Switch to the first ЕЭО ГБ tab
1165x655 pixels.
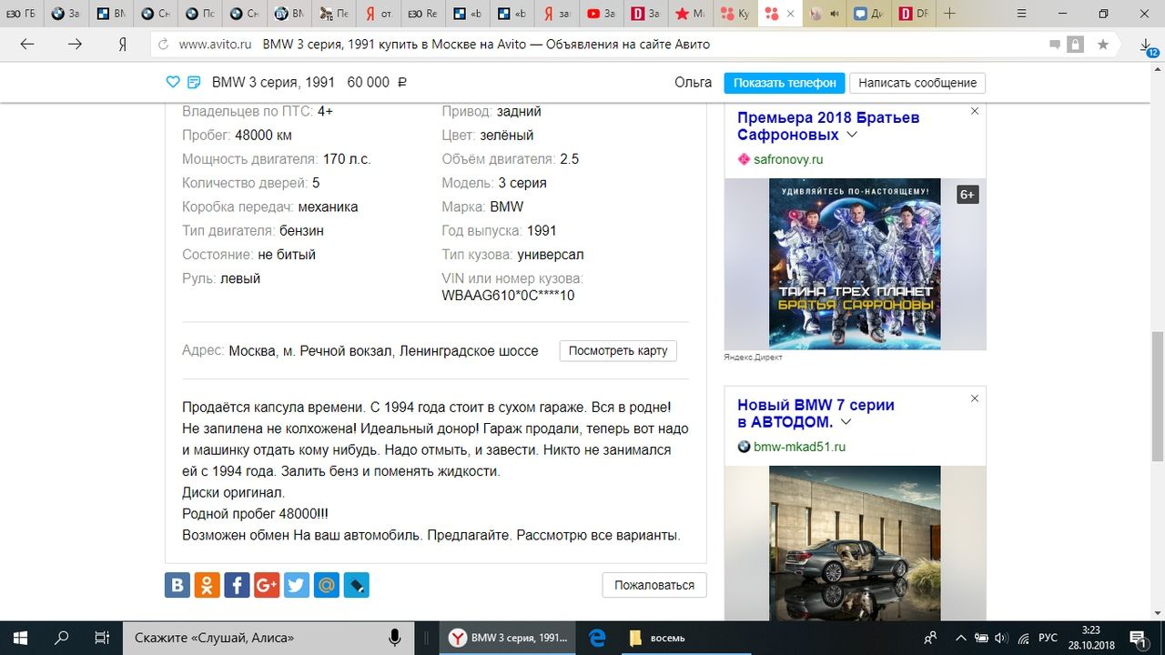click(x=22, y=14)
